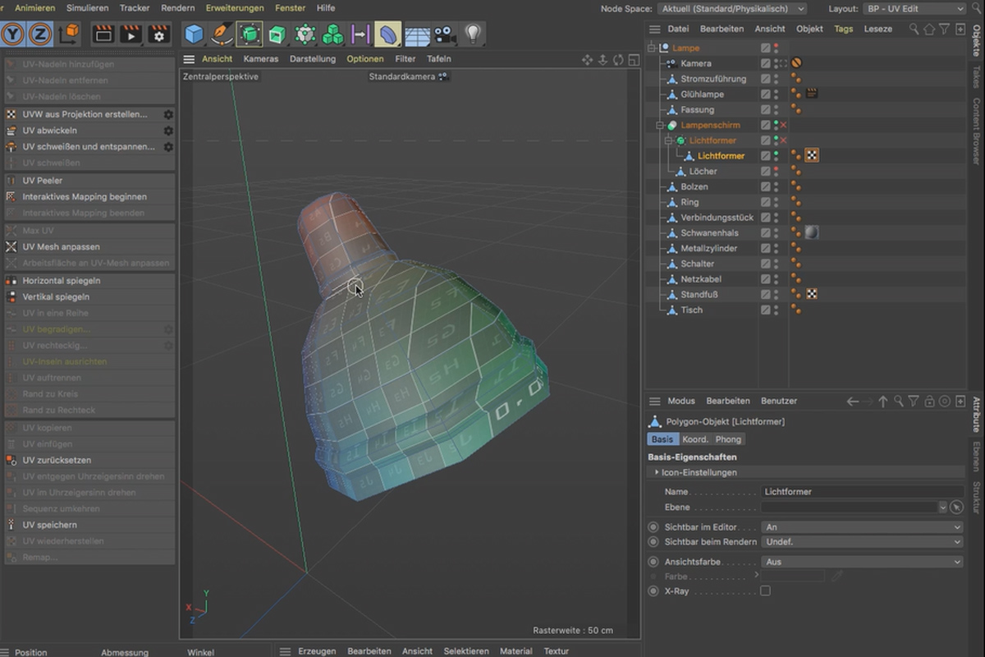Open the Ebene layer dropdown arrow

[942, 508]
